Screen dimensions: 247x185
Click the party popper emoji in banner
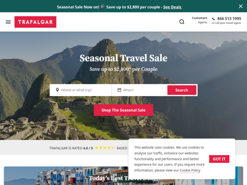point(103,6)
